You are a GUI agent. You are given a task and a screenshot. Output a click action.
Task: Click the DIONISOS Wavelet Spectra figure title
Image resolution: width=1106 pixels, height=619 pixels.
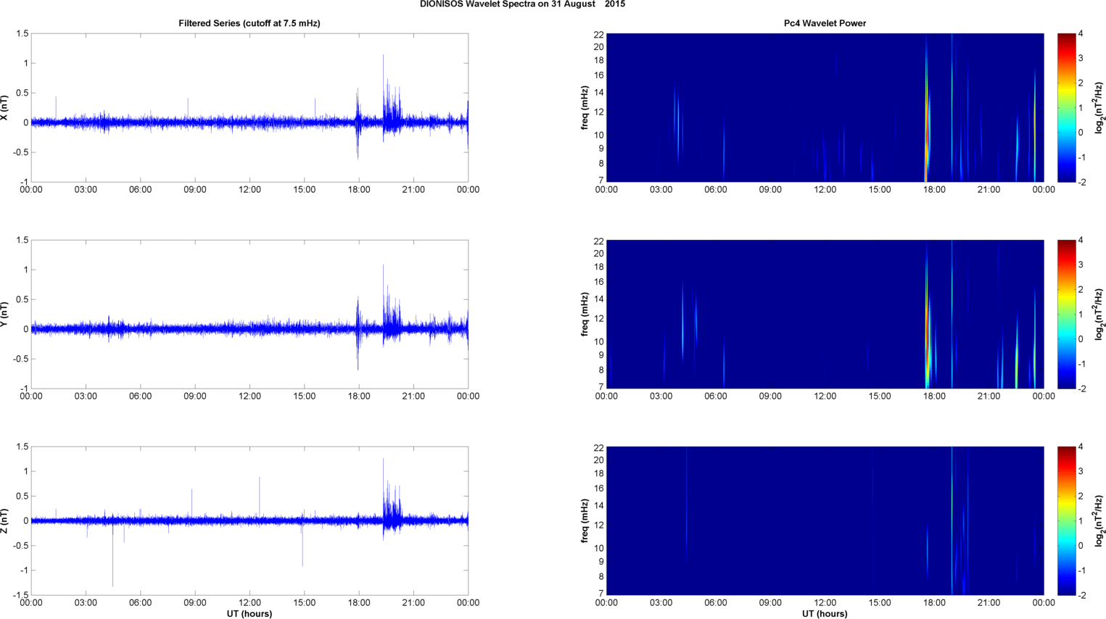(522, 4)
